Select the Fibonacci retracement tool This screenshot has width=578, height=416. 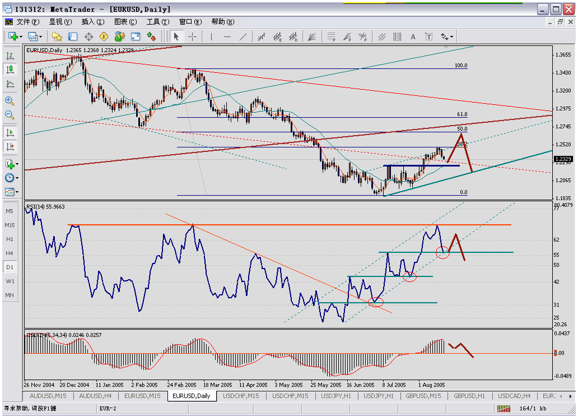[332, 36]
